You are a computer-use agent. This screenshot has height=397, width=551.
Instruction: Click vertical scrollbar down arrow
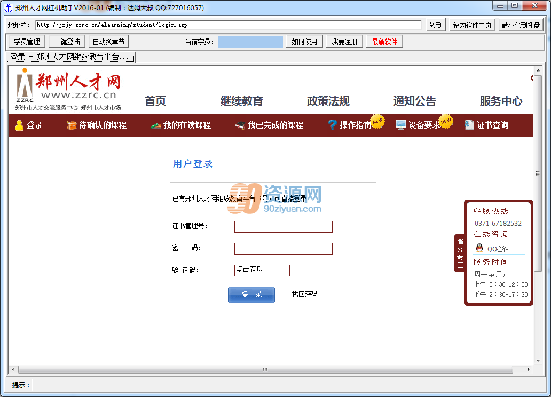tap(538, 361)
